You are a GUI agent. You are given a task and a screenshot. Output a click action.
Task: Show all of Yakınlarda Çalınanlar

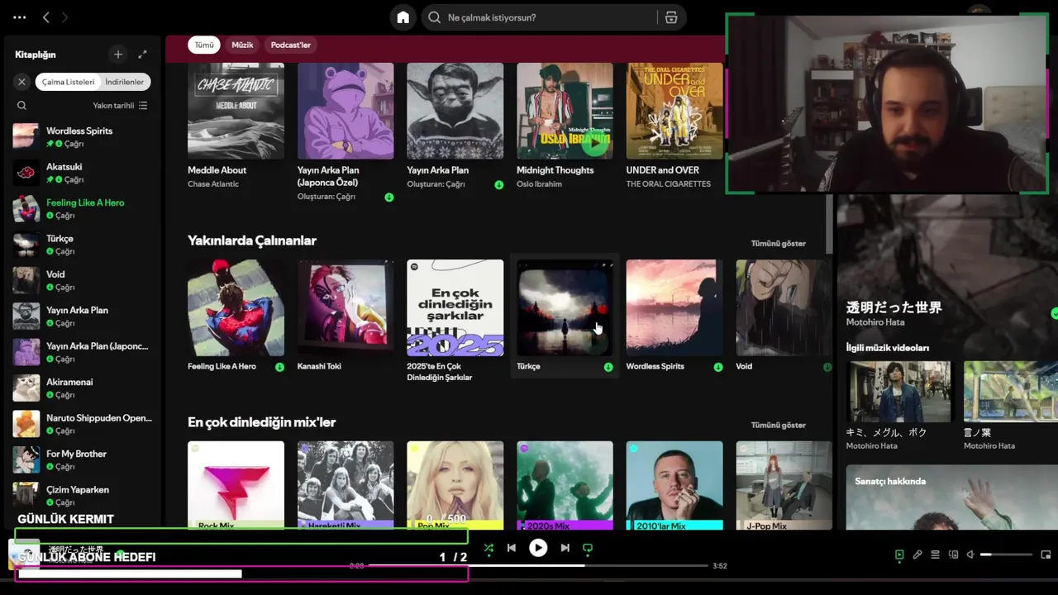click(778, 244)
